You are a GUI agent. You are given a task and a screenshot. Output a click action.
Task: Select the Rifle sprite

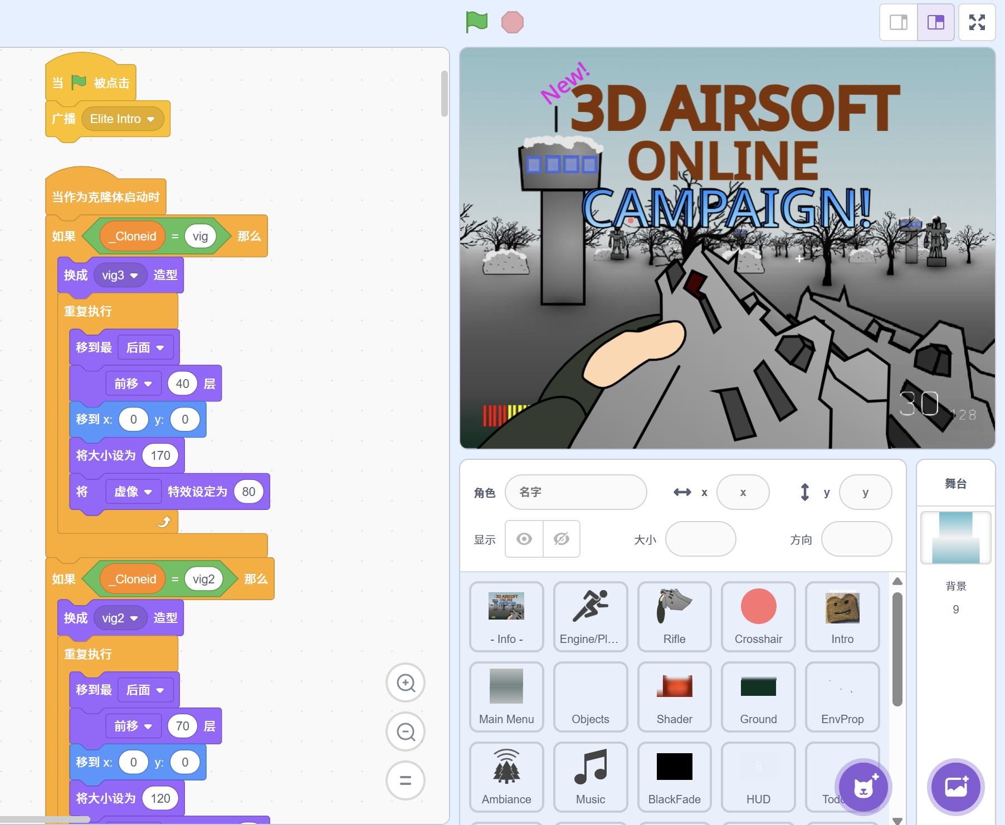tap(674, 616)
